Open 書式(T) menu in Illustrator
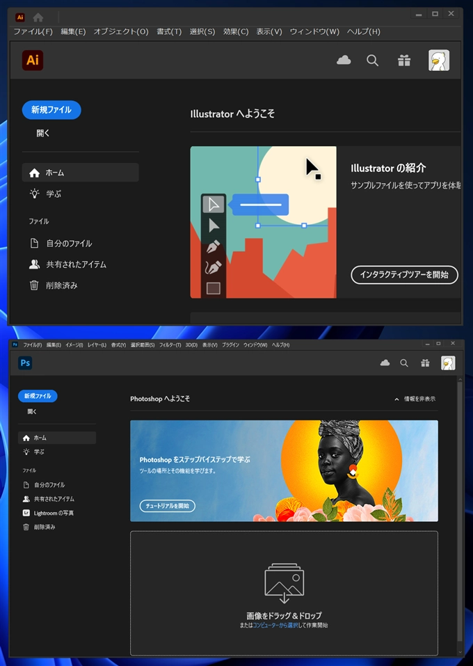Screen dimensions: 473x666 pyautogui.click(x=169, y=31)
